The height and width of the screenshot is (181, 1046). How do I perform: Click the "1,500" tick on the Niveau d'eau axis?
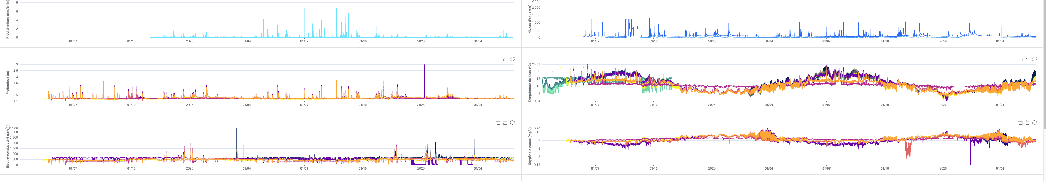pos(536,15)
